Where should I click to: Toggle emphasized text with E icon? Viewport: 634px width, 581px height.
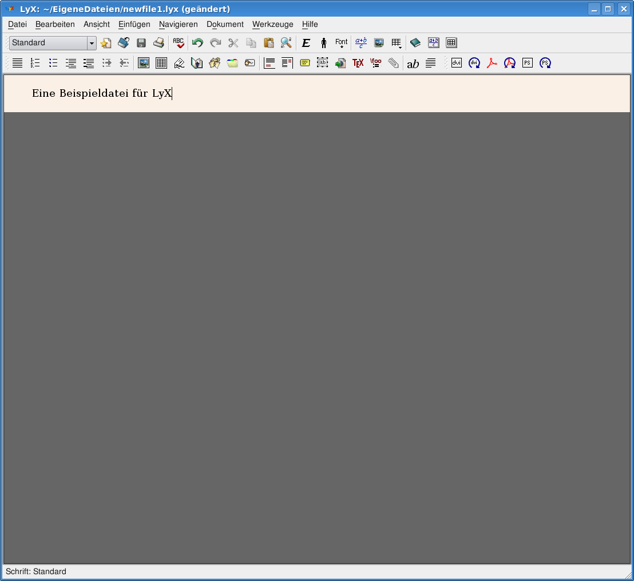tap(306, 42)
